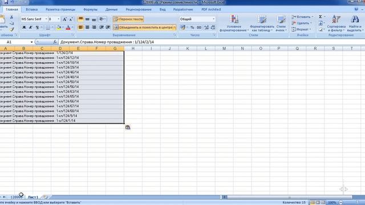
Task: Click Clear eraser icon
Action: point(321,29)
